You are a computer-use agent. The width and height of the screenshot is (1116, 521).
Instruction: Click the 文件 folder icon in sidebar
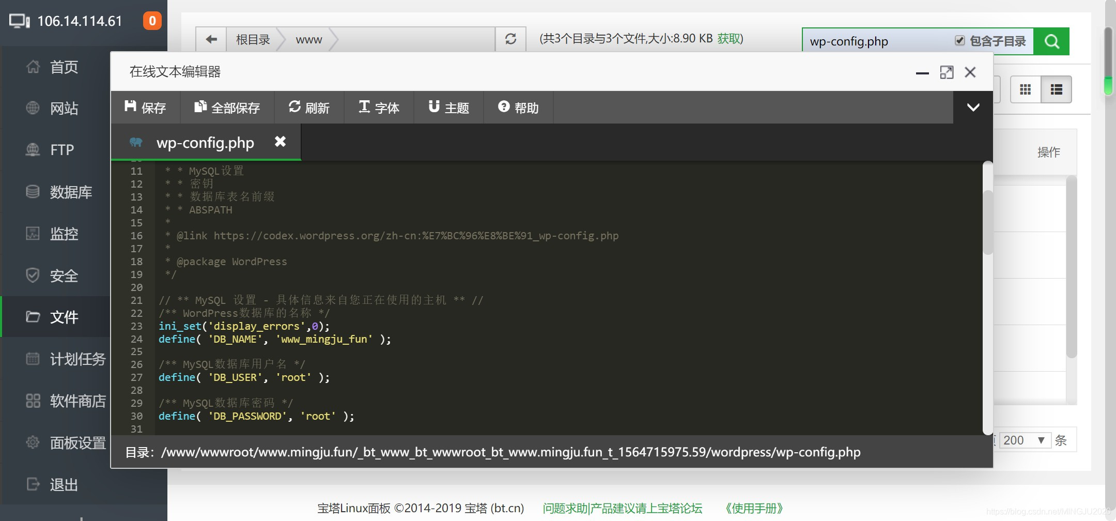point(33,316)
